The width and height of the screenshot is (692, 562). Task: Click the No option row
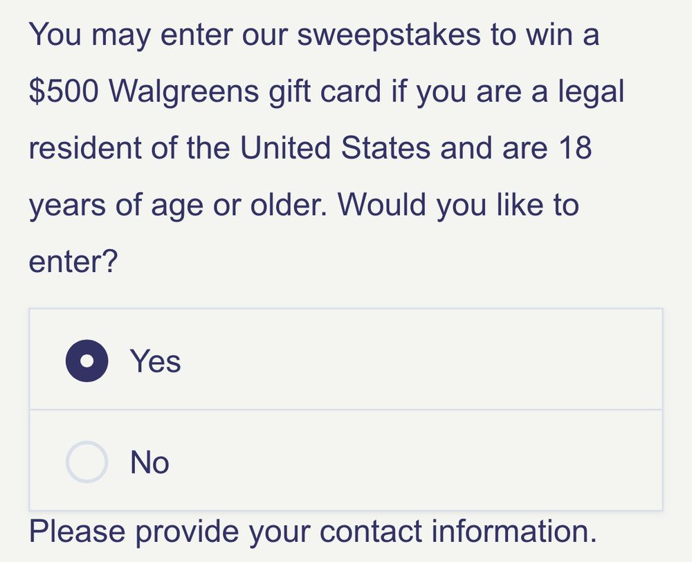coord(346,461)
